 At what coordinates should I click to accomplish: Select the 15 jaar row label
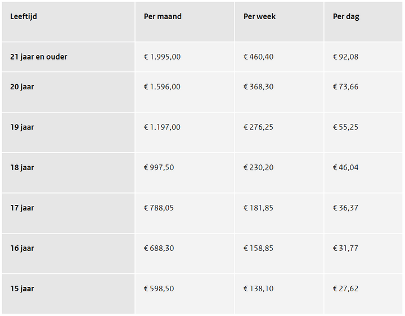[22, 288]
